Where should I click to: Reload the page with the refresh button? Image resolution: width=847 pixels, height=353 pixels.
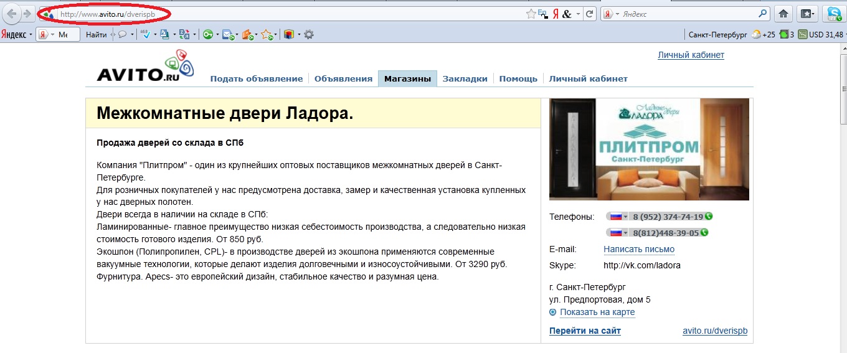click(589, 14)
